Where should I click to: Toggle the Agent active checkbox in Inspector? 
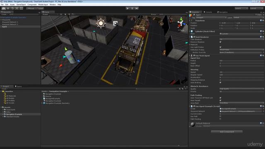pyautogui.click(x=194, y=15)
